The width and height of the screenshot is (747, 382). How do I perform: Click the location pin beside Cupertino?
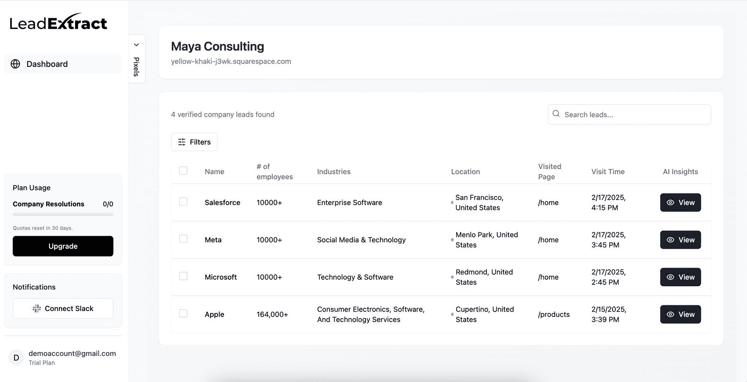coord(452,315)
